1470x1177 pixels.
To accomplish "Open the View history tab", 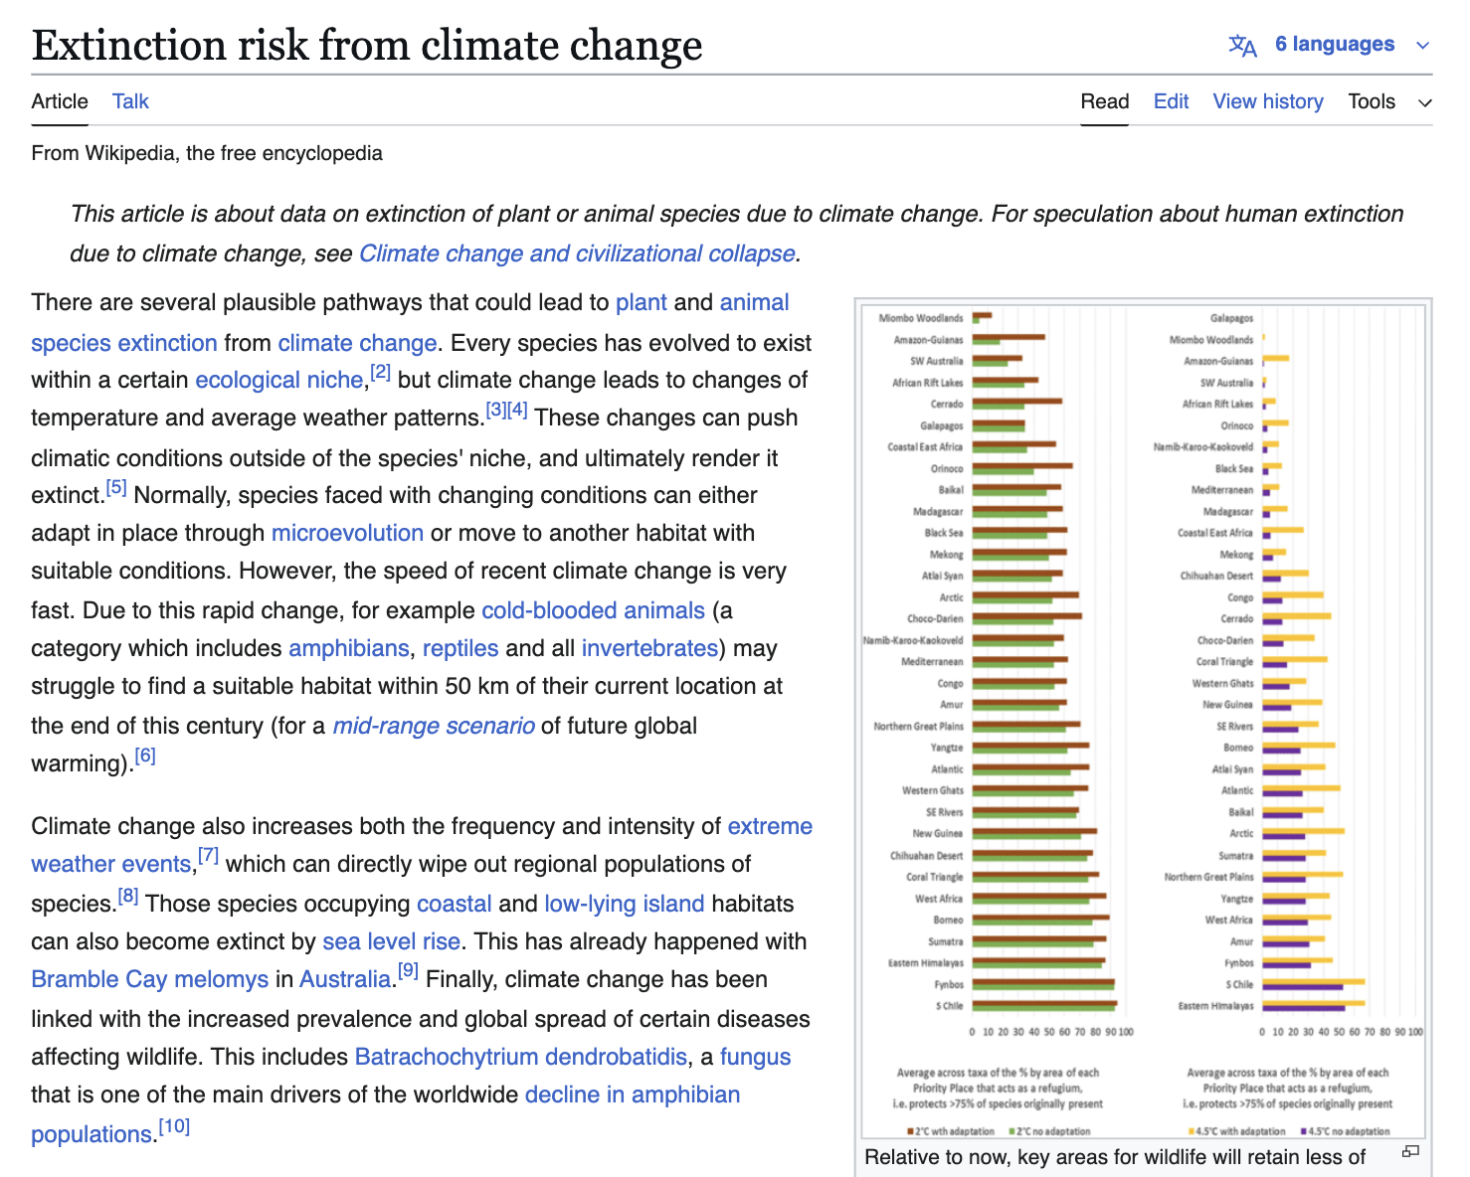I will tap(1268, 101).
